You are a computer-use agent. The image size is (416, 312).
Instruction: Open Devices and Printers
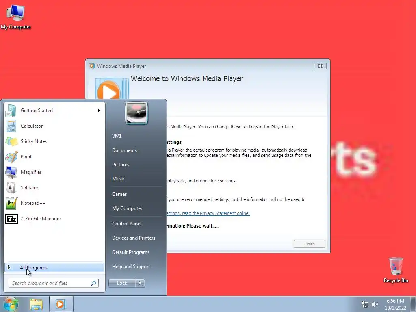(133, 238)
